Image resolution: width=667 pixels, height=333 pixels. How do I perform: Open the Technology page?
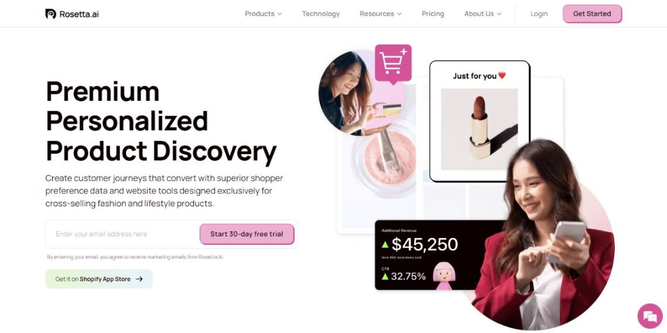[x=321, y=13]
